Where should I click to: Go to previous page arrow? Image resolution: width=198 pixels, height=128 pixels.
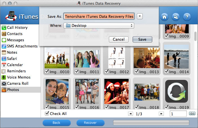[131, 114]
